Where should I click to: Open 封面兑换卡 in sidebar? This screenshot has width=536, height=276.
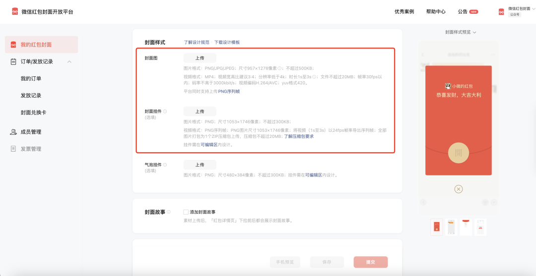34,112
